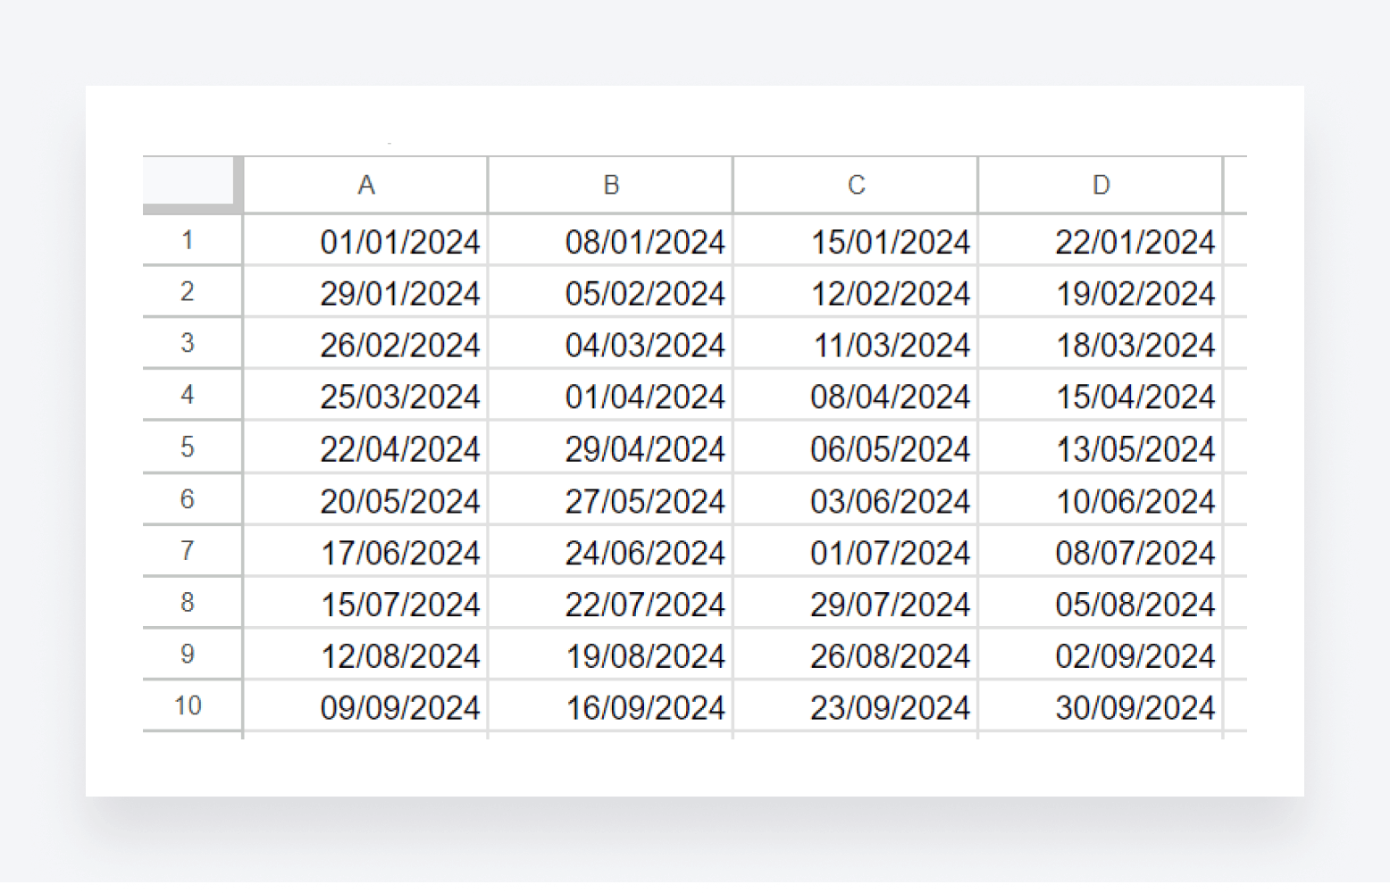Click cell containing 13/05/2024

tap(1101, 446)
